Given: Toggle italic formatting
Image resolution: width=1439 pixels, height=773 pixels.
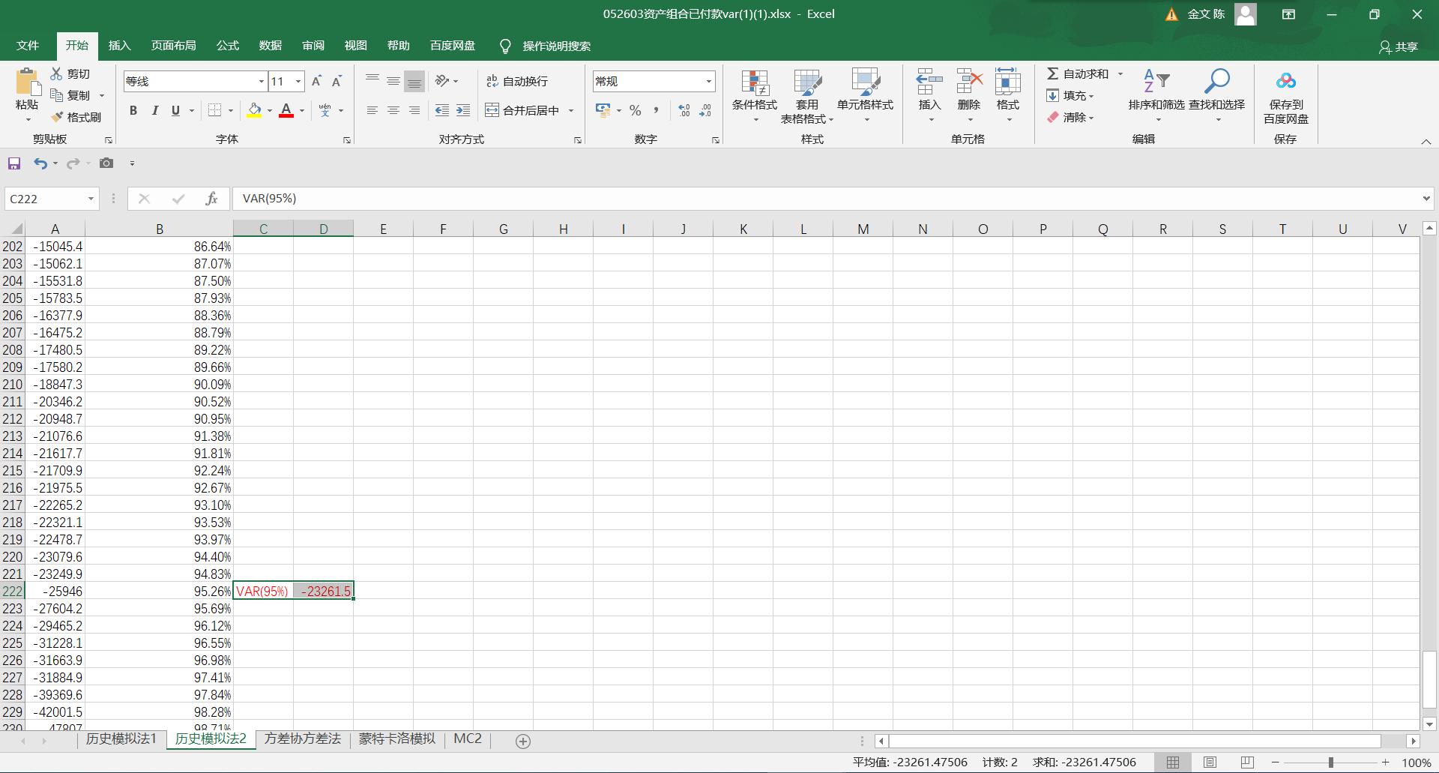Looking at the screenshot, I should tap(154, 111).
